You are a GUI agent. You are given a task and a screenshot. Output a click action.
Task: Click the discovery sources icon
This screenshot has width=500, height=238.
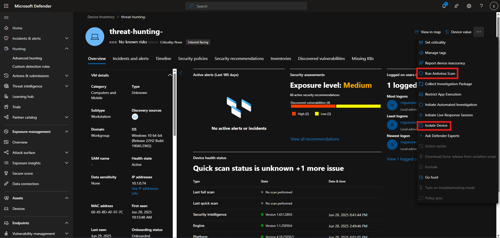pos(135,117)
